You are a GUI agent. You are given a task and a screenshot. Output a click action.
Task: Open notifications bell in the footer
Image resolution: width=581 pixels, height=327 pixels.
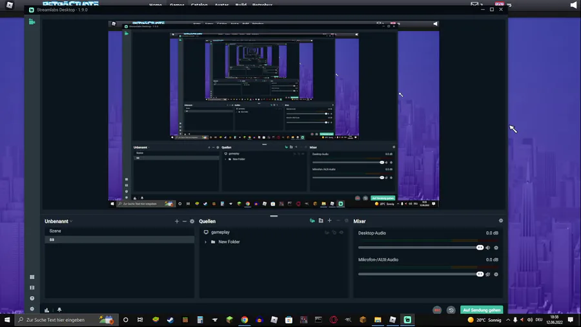(59, 310)
